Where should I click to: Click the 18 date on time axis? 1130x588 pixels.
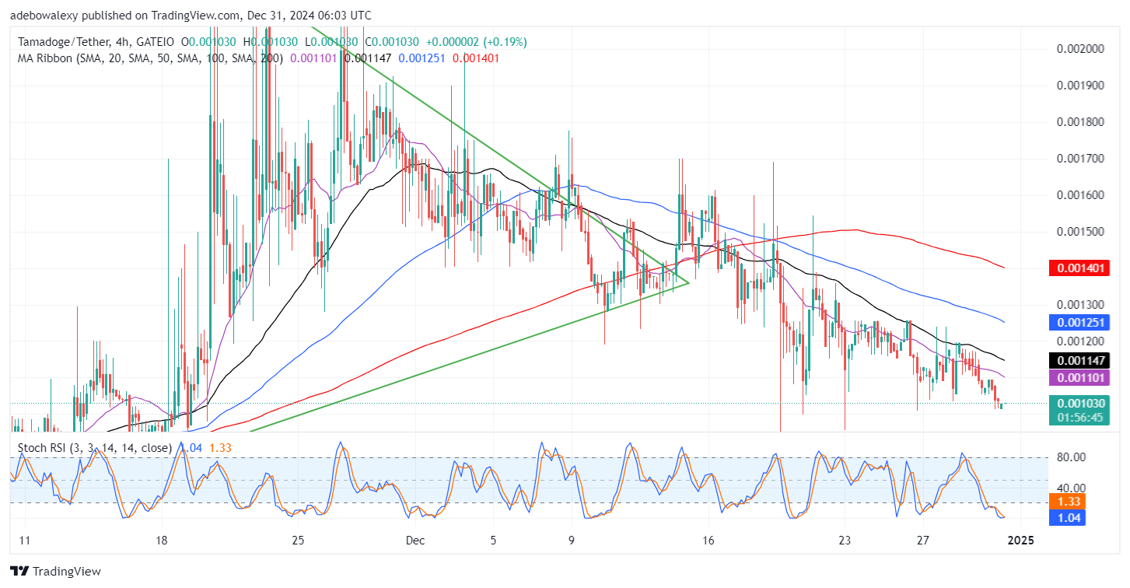click(x=163, y=540)
